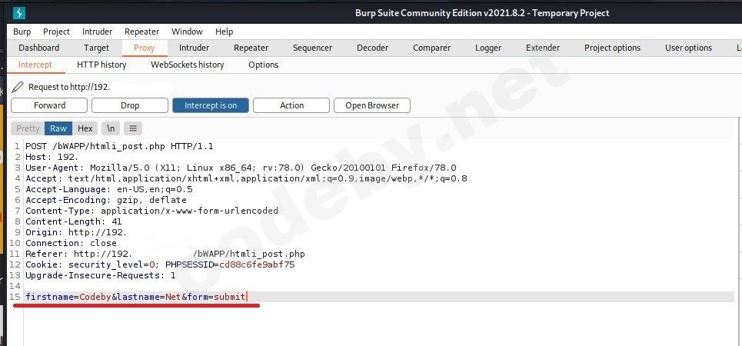
Task: Click the pencil edit icon beside Request to
Action: 18,87
